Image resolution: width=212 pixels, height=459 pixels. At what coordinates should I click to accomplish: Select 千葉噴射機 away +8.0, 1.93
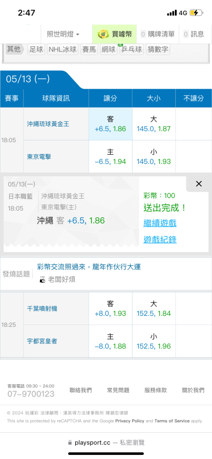coord(111,308)
